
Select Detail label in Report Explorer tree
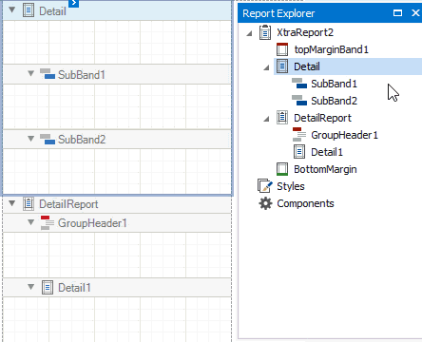tap(307, 66)
